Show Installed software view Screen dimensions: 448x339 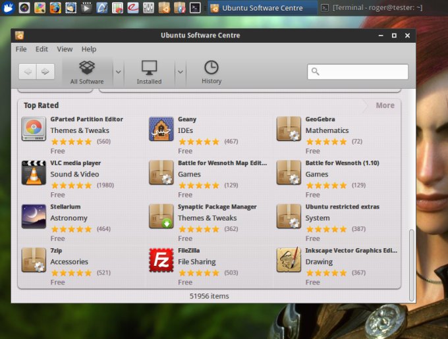[x=149, y=72]
